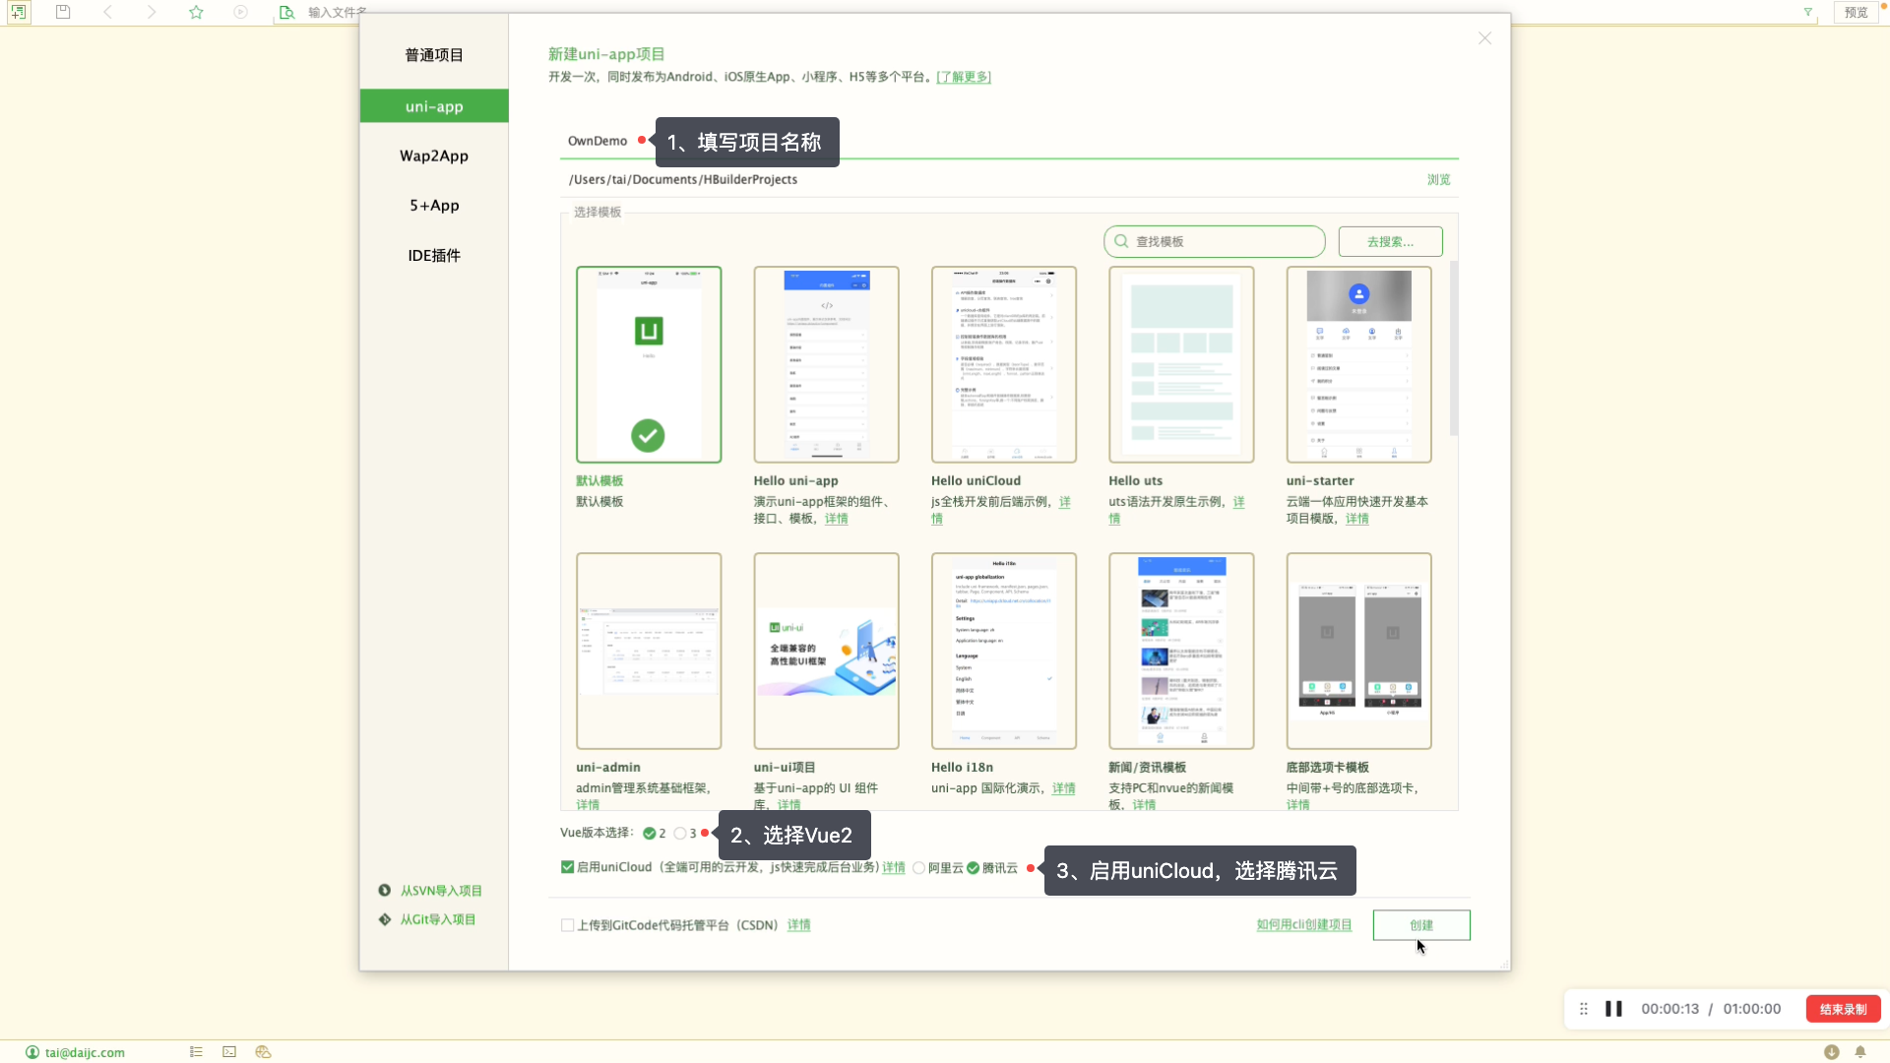Select the uni-app project type tab
This screenshot has width=1890, height=1063.
(434, 106)
